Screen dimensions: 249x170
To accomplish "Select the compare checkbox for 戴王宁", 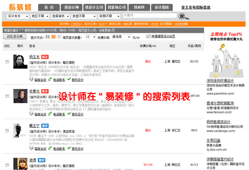I will 7,131.
